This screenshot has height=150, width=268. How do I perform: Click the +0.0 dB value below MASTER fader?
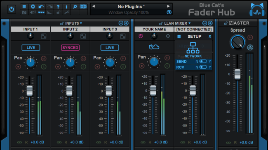click(x=246, y=143)
